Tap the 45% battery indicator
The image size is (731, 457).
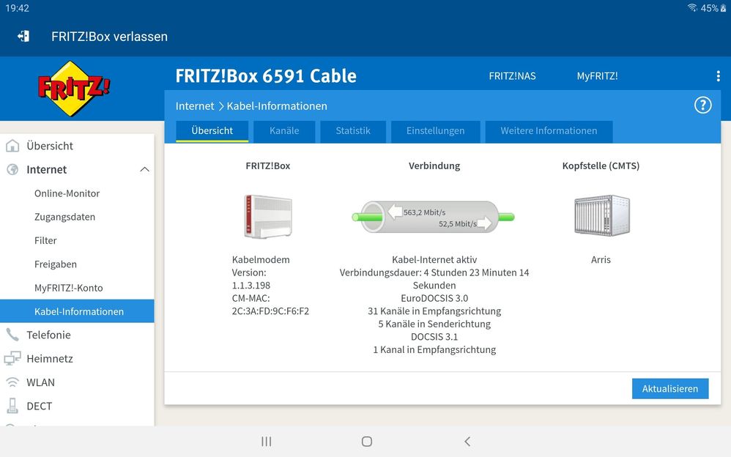coord(713,8)
